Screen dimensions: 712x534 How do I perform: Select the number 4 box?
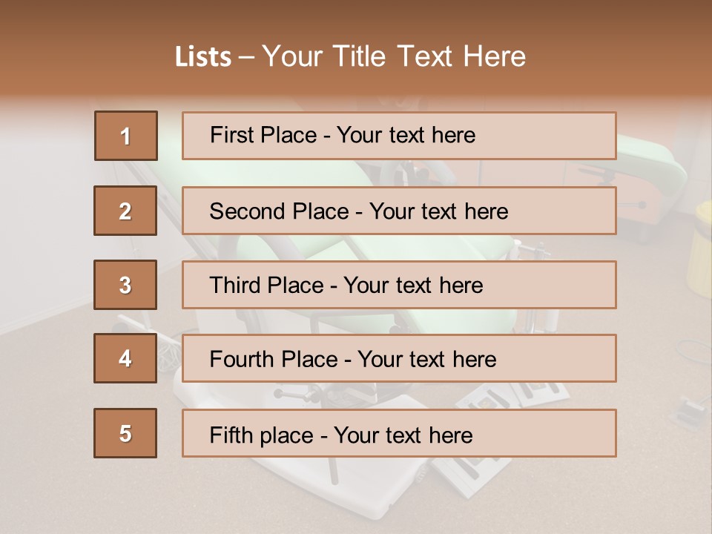(x=126, y=359)
